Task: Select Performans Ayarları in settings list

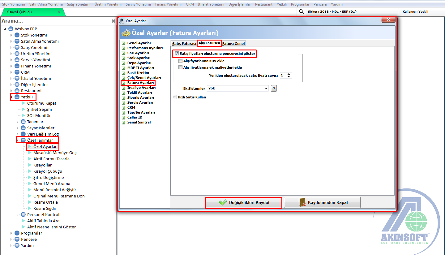Action: point(145,48)
